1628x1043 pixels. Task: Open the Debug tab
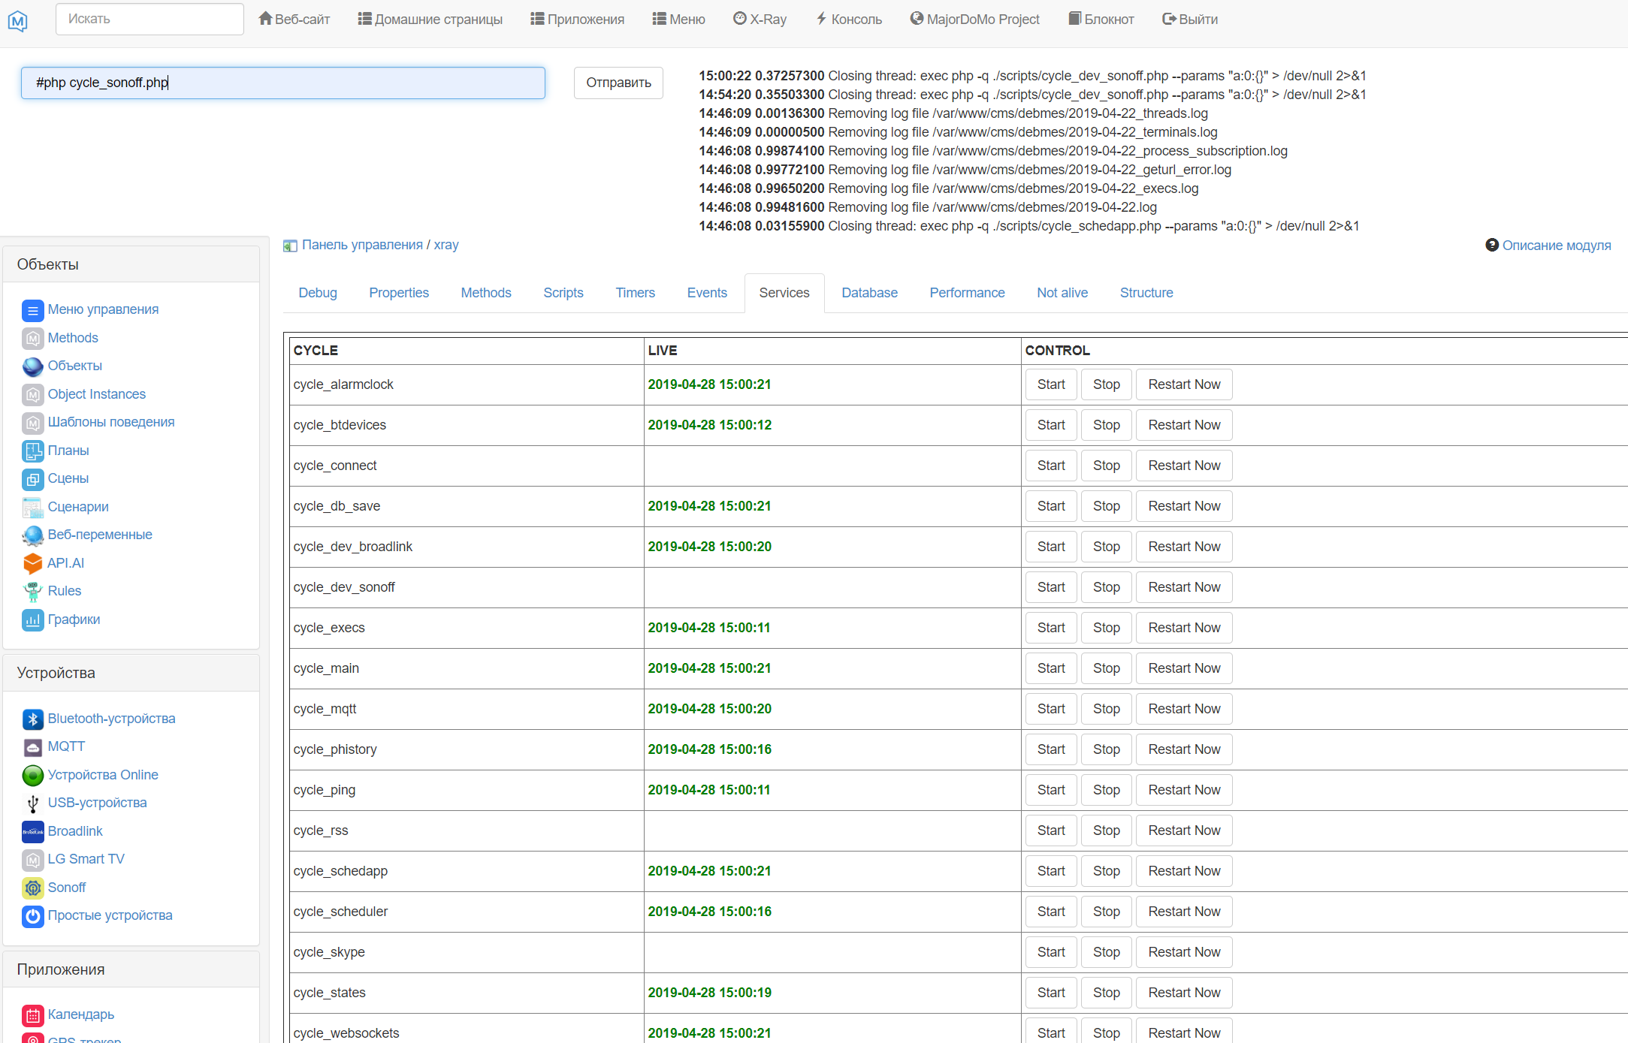(318, 293)
